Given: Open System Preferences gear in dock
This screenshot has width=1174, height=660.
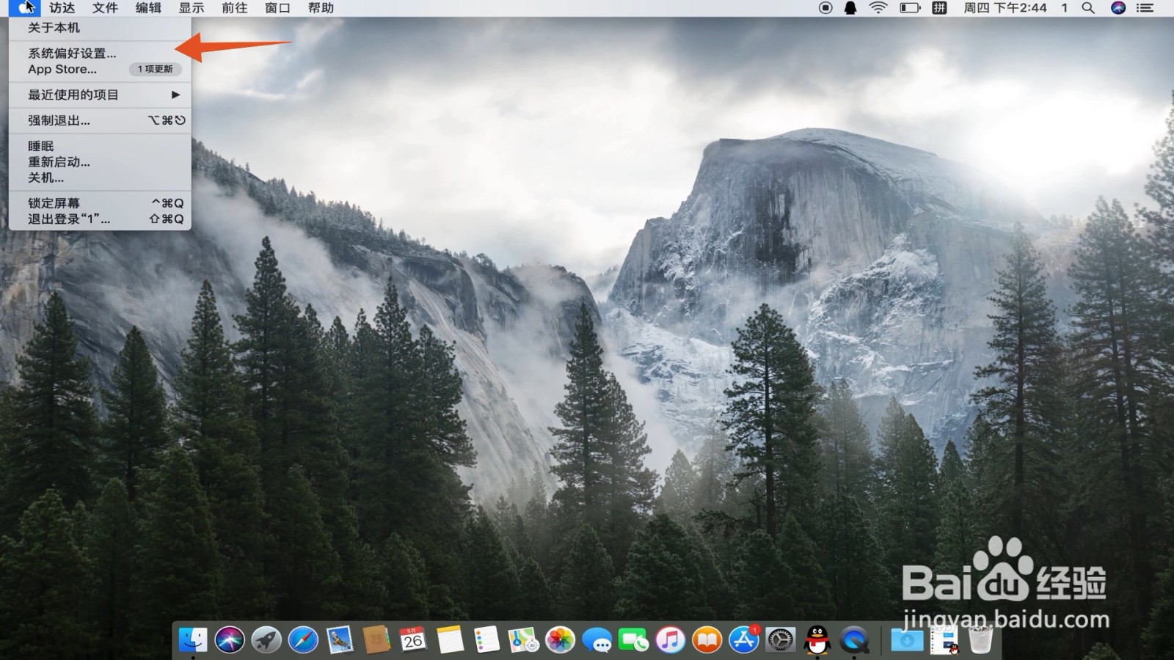Looking at the screenshot, I should coord(780,640).
